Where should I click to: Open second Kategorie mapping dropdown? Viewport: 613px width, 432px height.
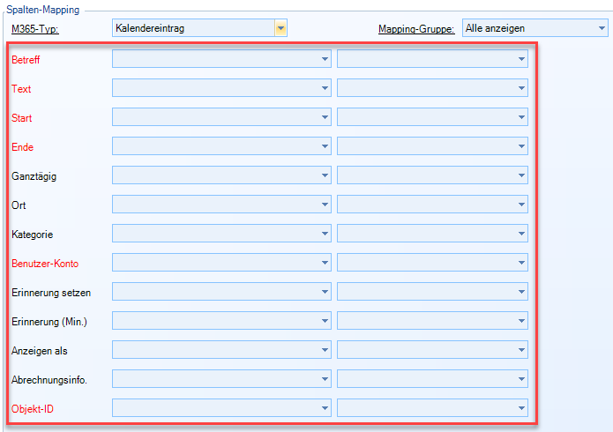coord(432,234)
